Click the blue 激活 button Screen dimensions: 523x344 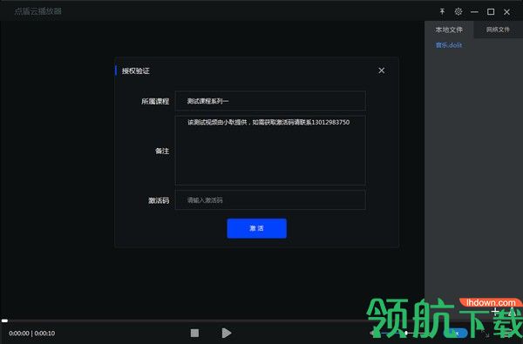pos(256,228)
